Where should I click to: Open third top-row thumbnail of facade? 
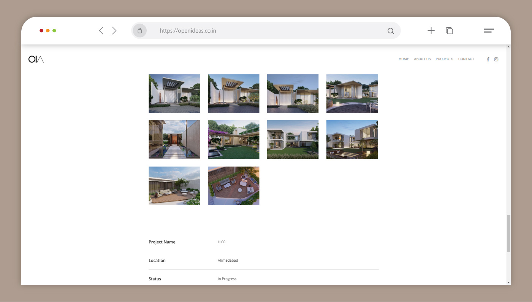click(x=293, y=93)
